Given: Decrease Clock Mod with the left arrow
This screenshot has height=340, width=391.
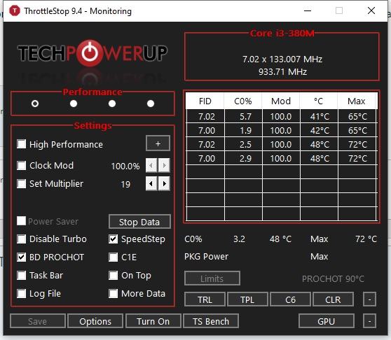Looking at the screenshot, I should pyautogui.click(x=151, y=165).
